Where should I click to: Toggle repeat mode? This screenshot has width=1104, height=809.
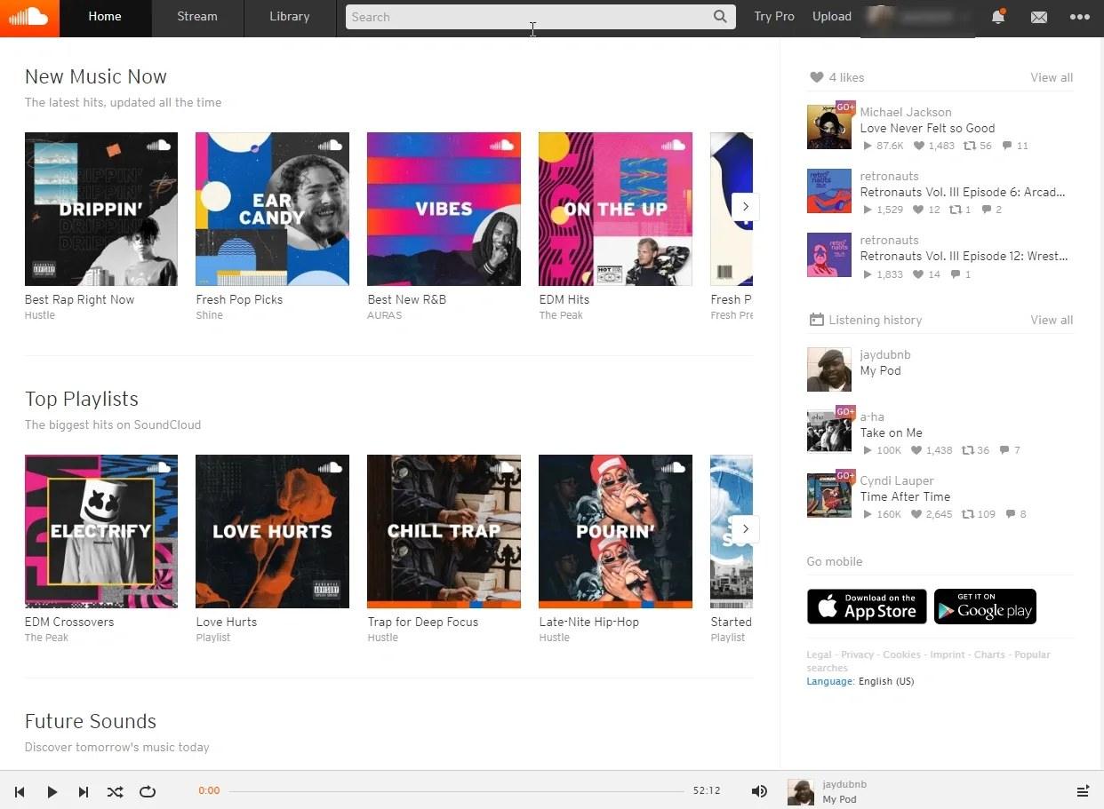148,791
